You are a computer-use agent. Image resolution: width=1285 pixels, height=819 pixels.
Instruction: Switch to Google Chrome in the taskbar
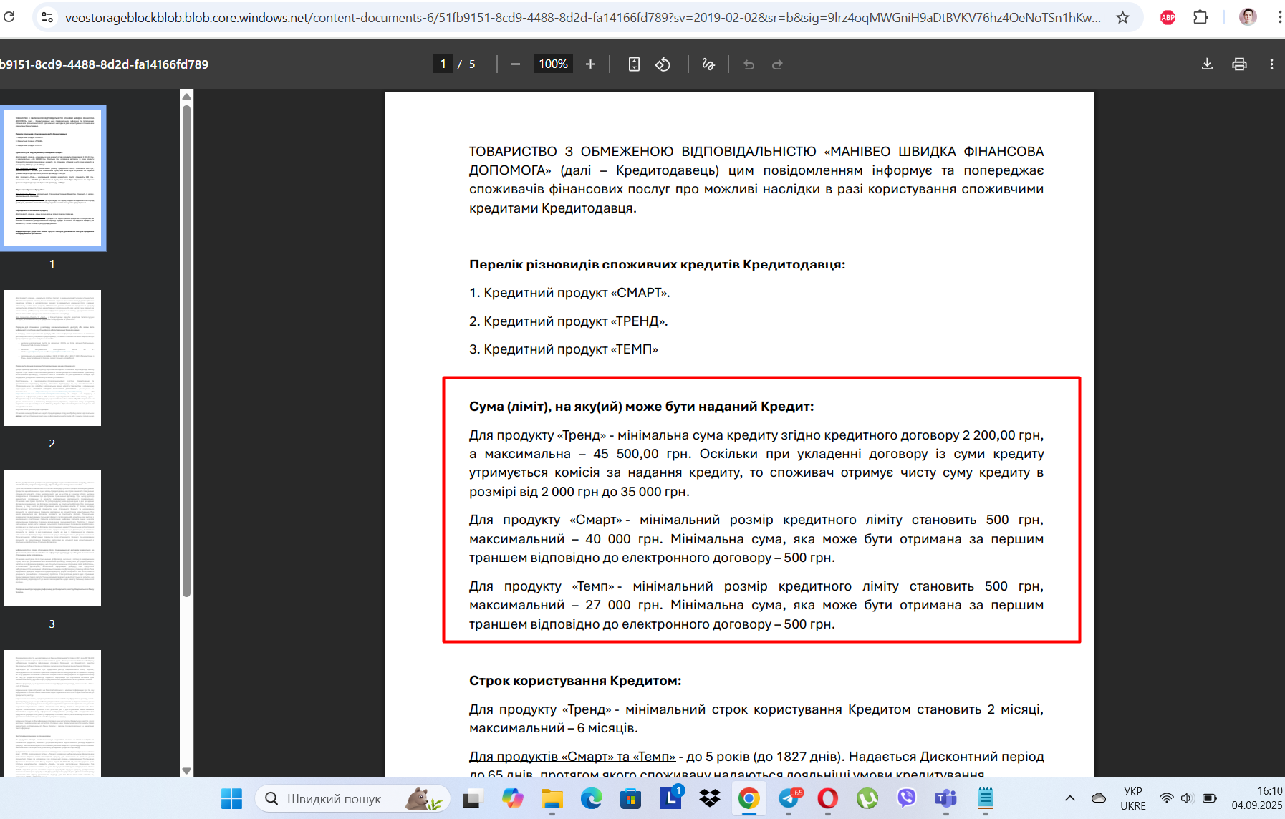[x=749, y=798]
